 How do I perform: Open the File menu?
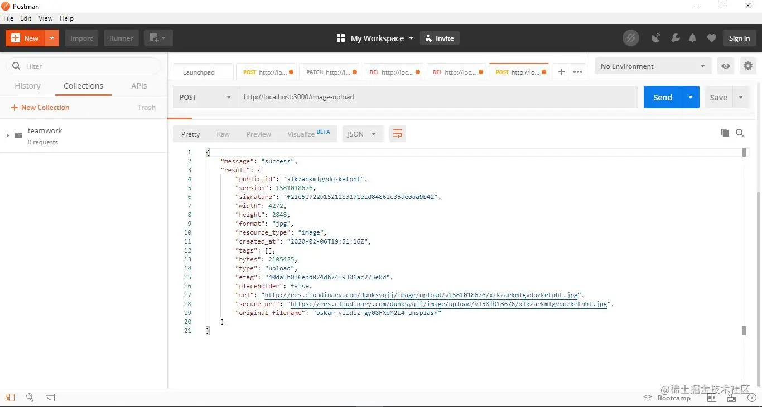(8, 18)
